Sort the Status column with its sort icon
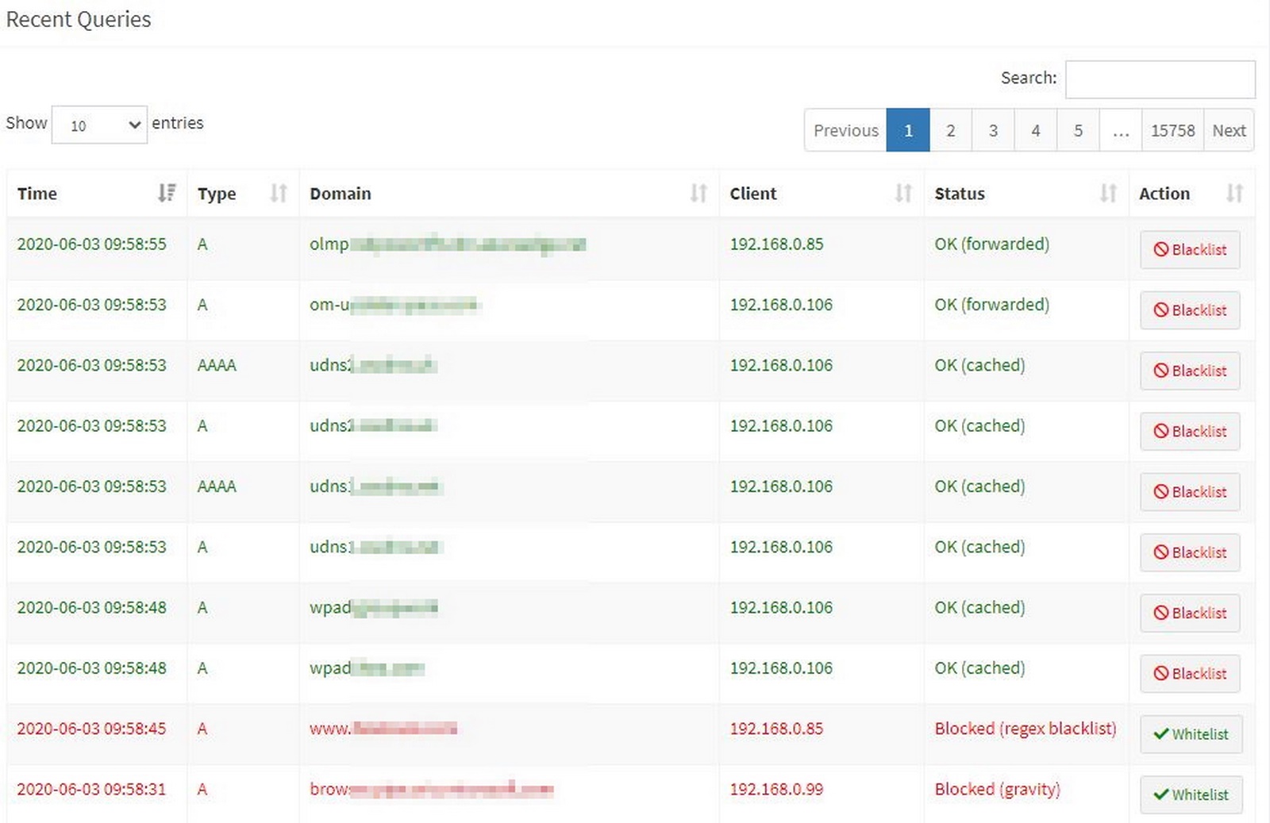This screenshot has height=823, width=1270. (x=1108, y=192)
